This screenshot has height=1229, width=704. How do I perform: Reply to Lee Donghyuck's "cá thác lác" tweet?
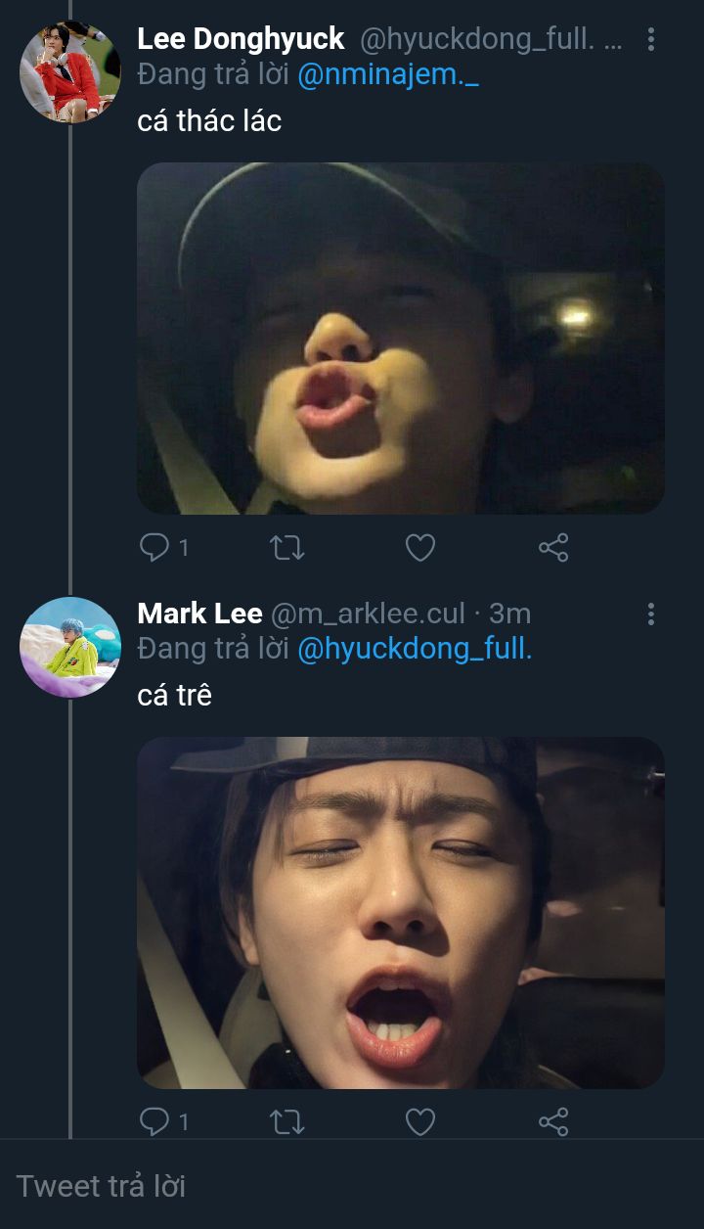coord(154,547)
